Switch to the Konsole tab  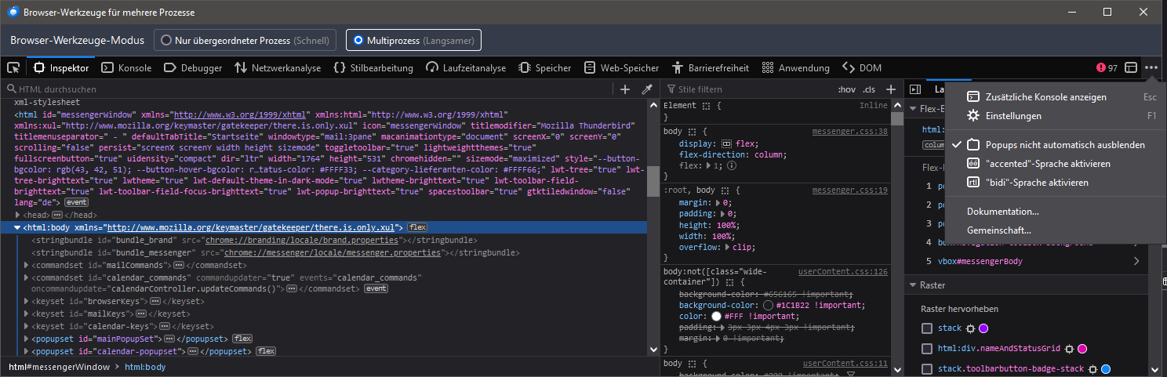(x=128, y=68)
